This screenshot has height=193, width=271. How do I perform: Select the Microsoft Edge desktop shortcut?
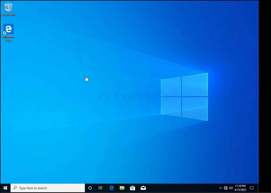(x=8, y=33)
